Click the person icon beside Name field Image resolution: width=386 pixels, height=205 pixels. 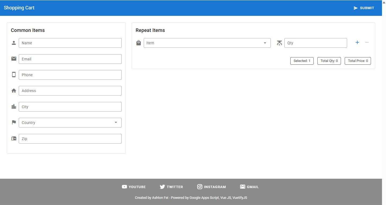point(14,43)
